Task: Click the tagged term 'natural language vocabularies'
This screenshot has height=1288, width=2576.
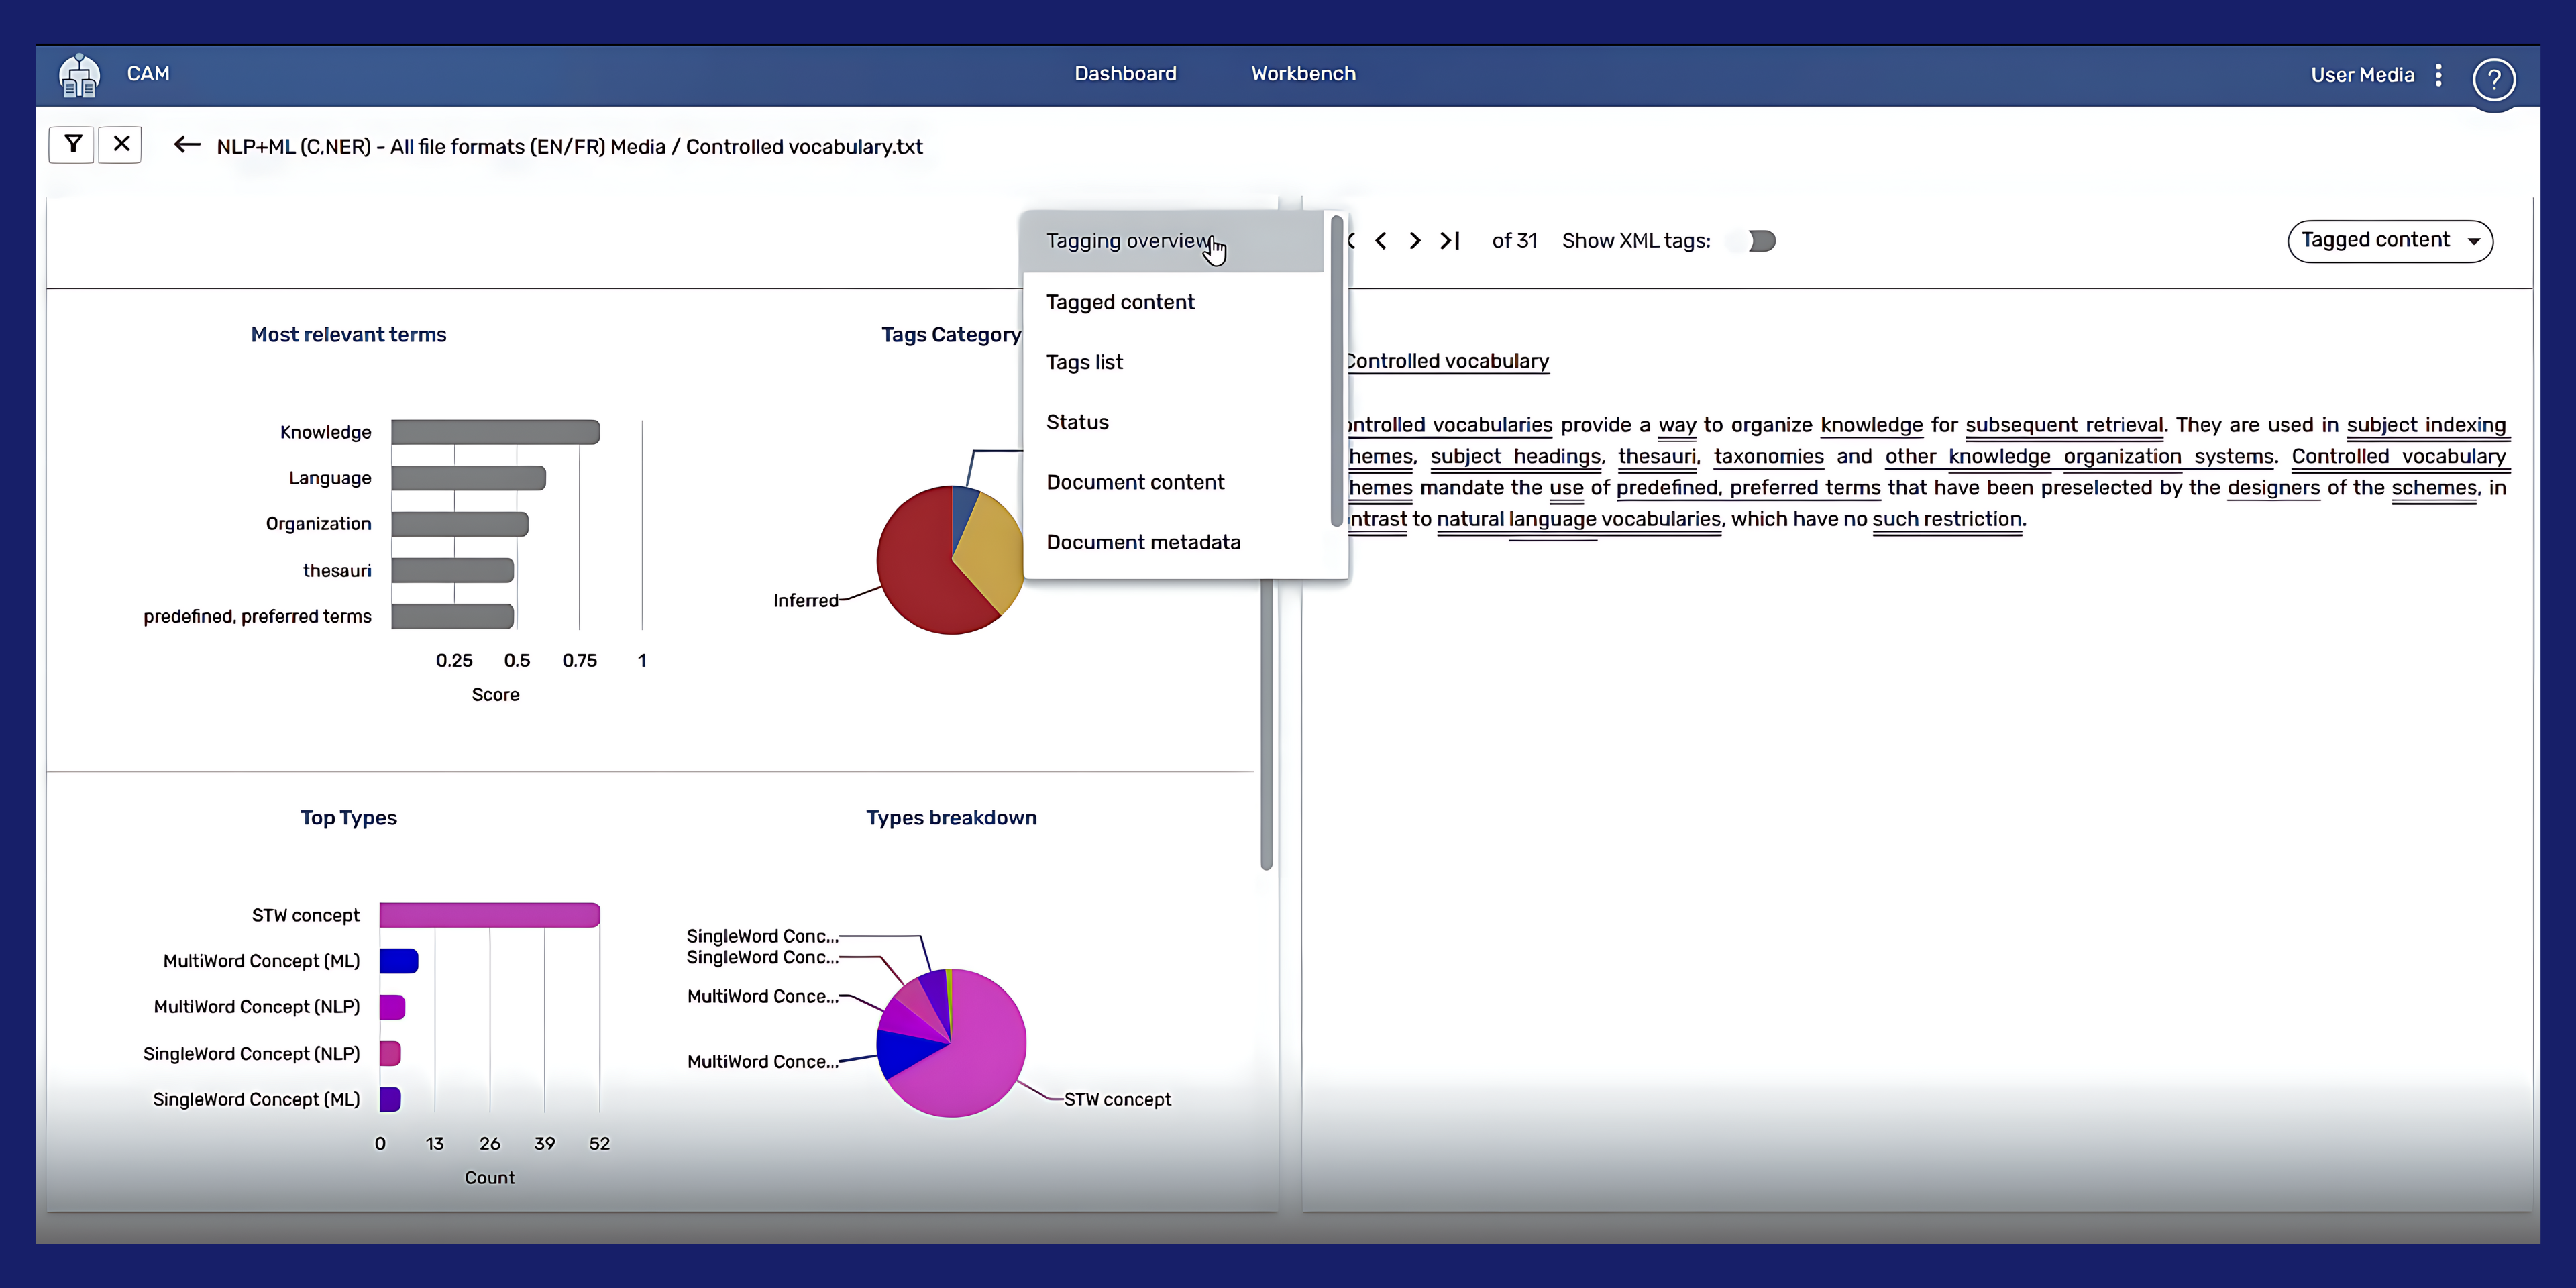Action: tap(1579, 519)
